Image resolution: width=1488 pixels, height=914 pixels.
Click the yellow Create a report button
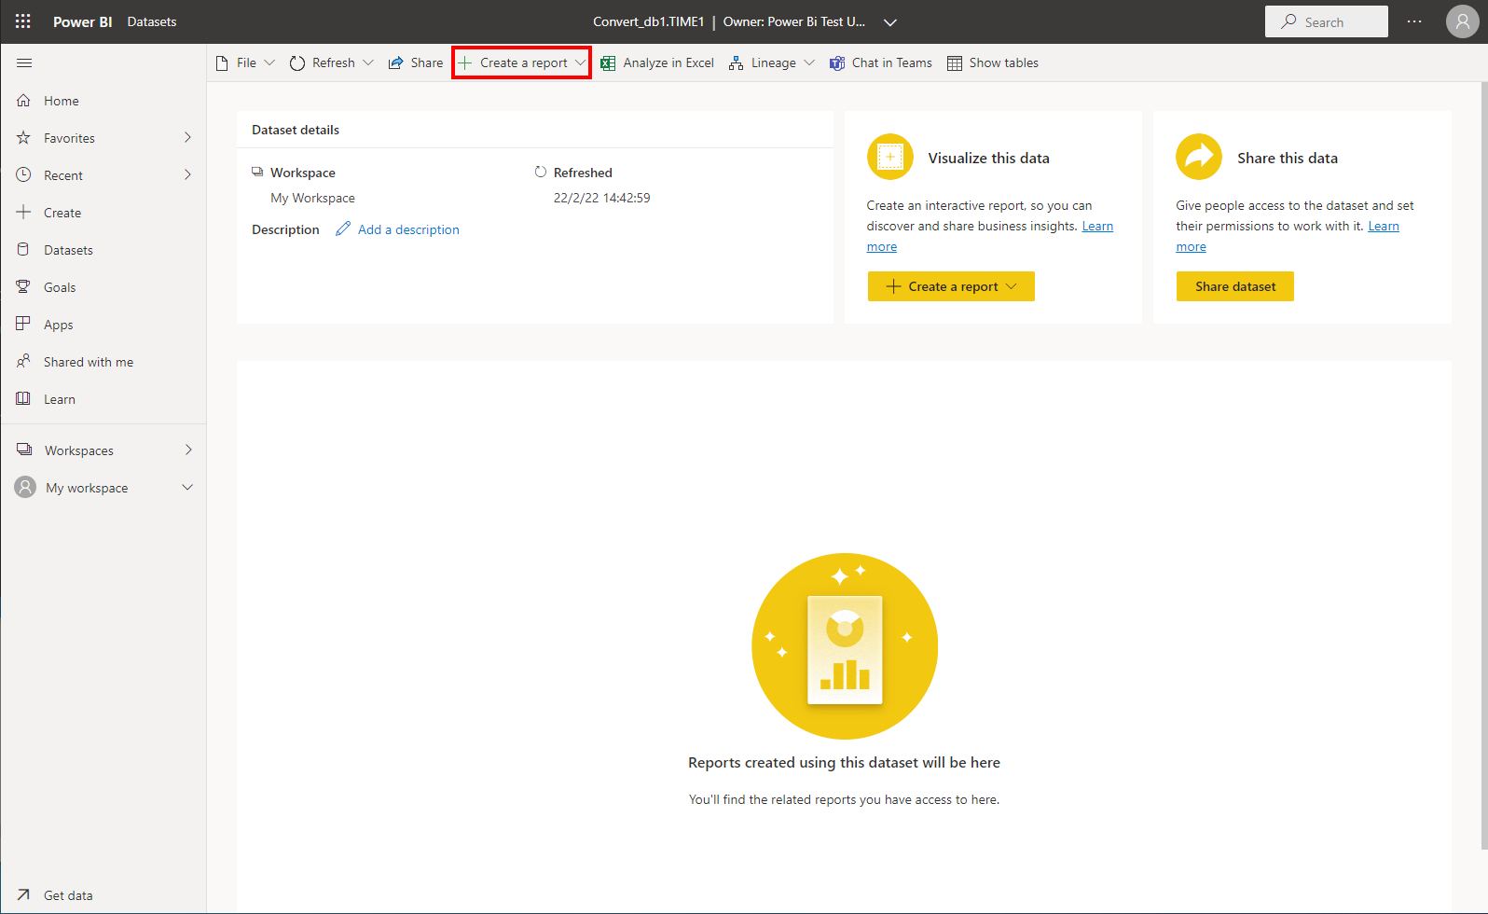pos(950,286)
